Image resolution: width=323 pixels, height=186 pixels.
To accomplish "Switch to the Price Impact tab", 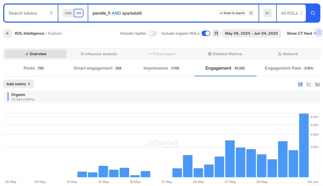I will coord(162,54).
